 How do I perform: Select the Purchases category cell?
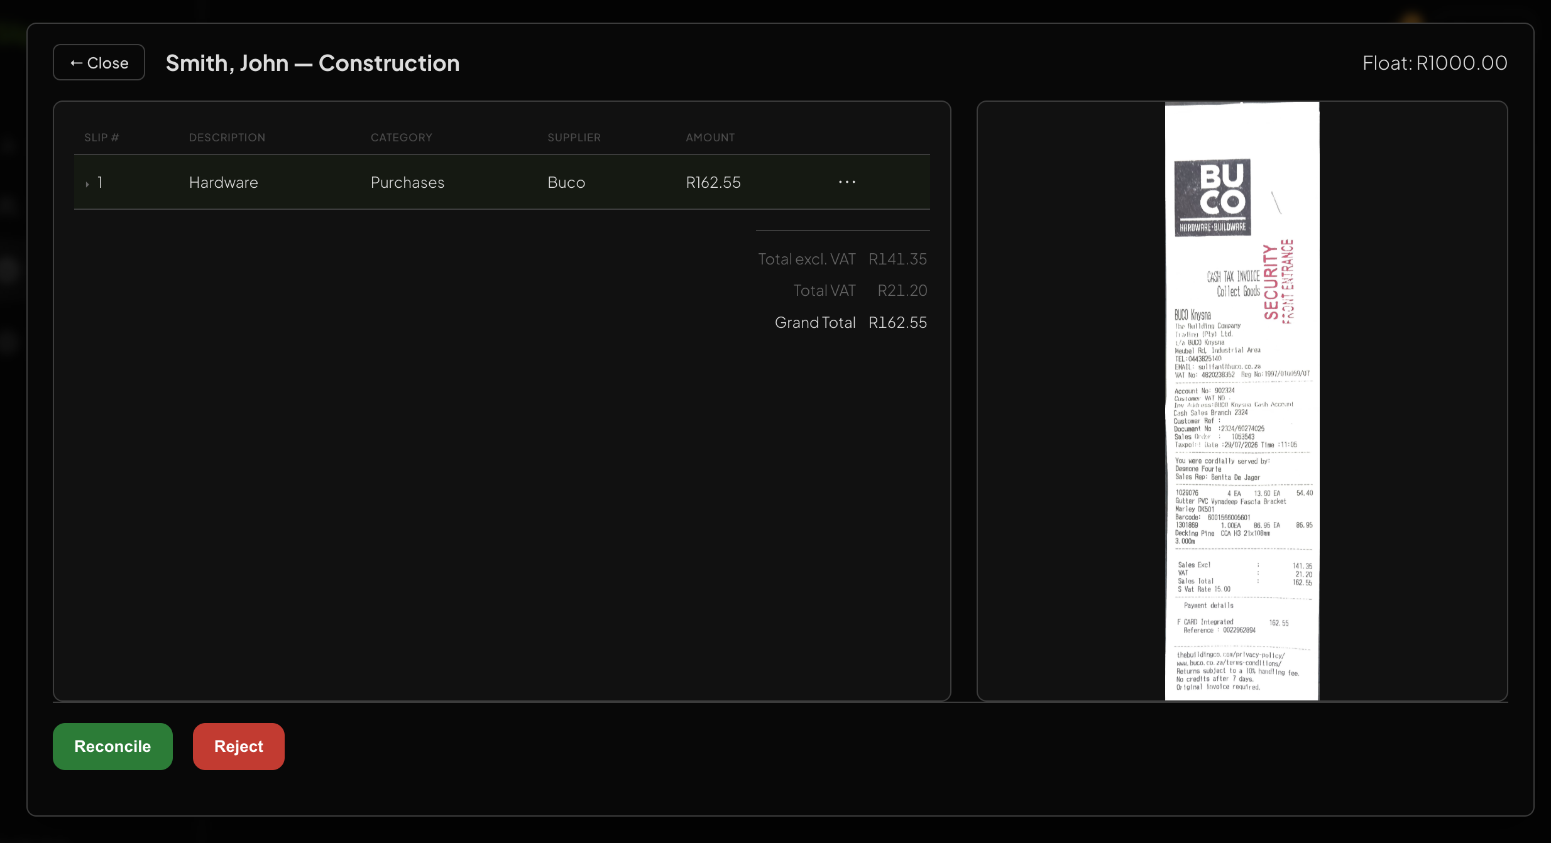(x=407, y=183)
